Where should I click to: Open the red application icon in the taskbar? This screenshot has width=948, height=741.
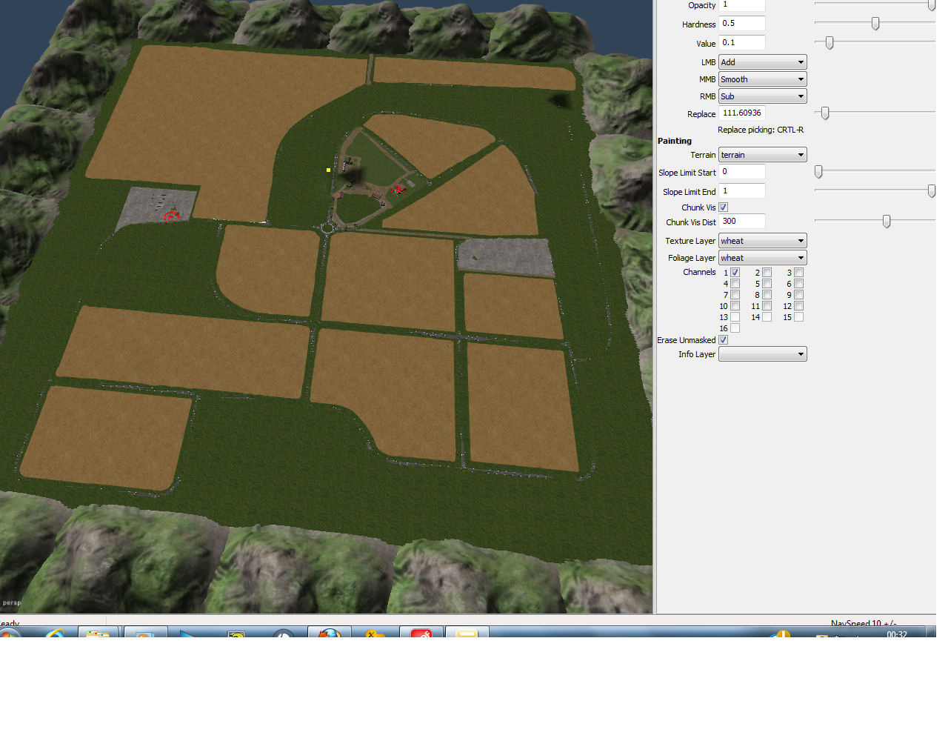(x=421, y=632)
